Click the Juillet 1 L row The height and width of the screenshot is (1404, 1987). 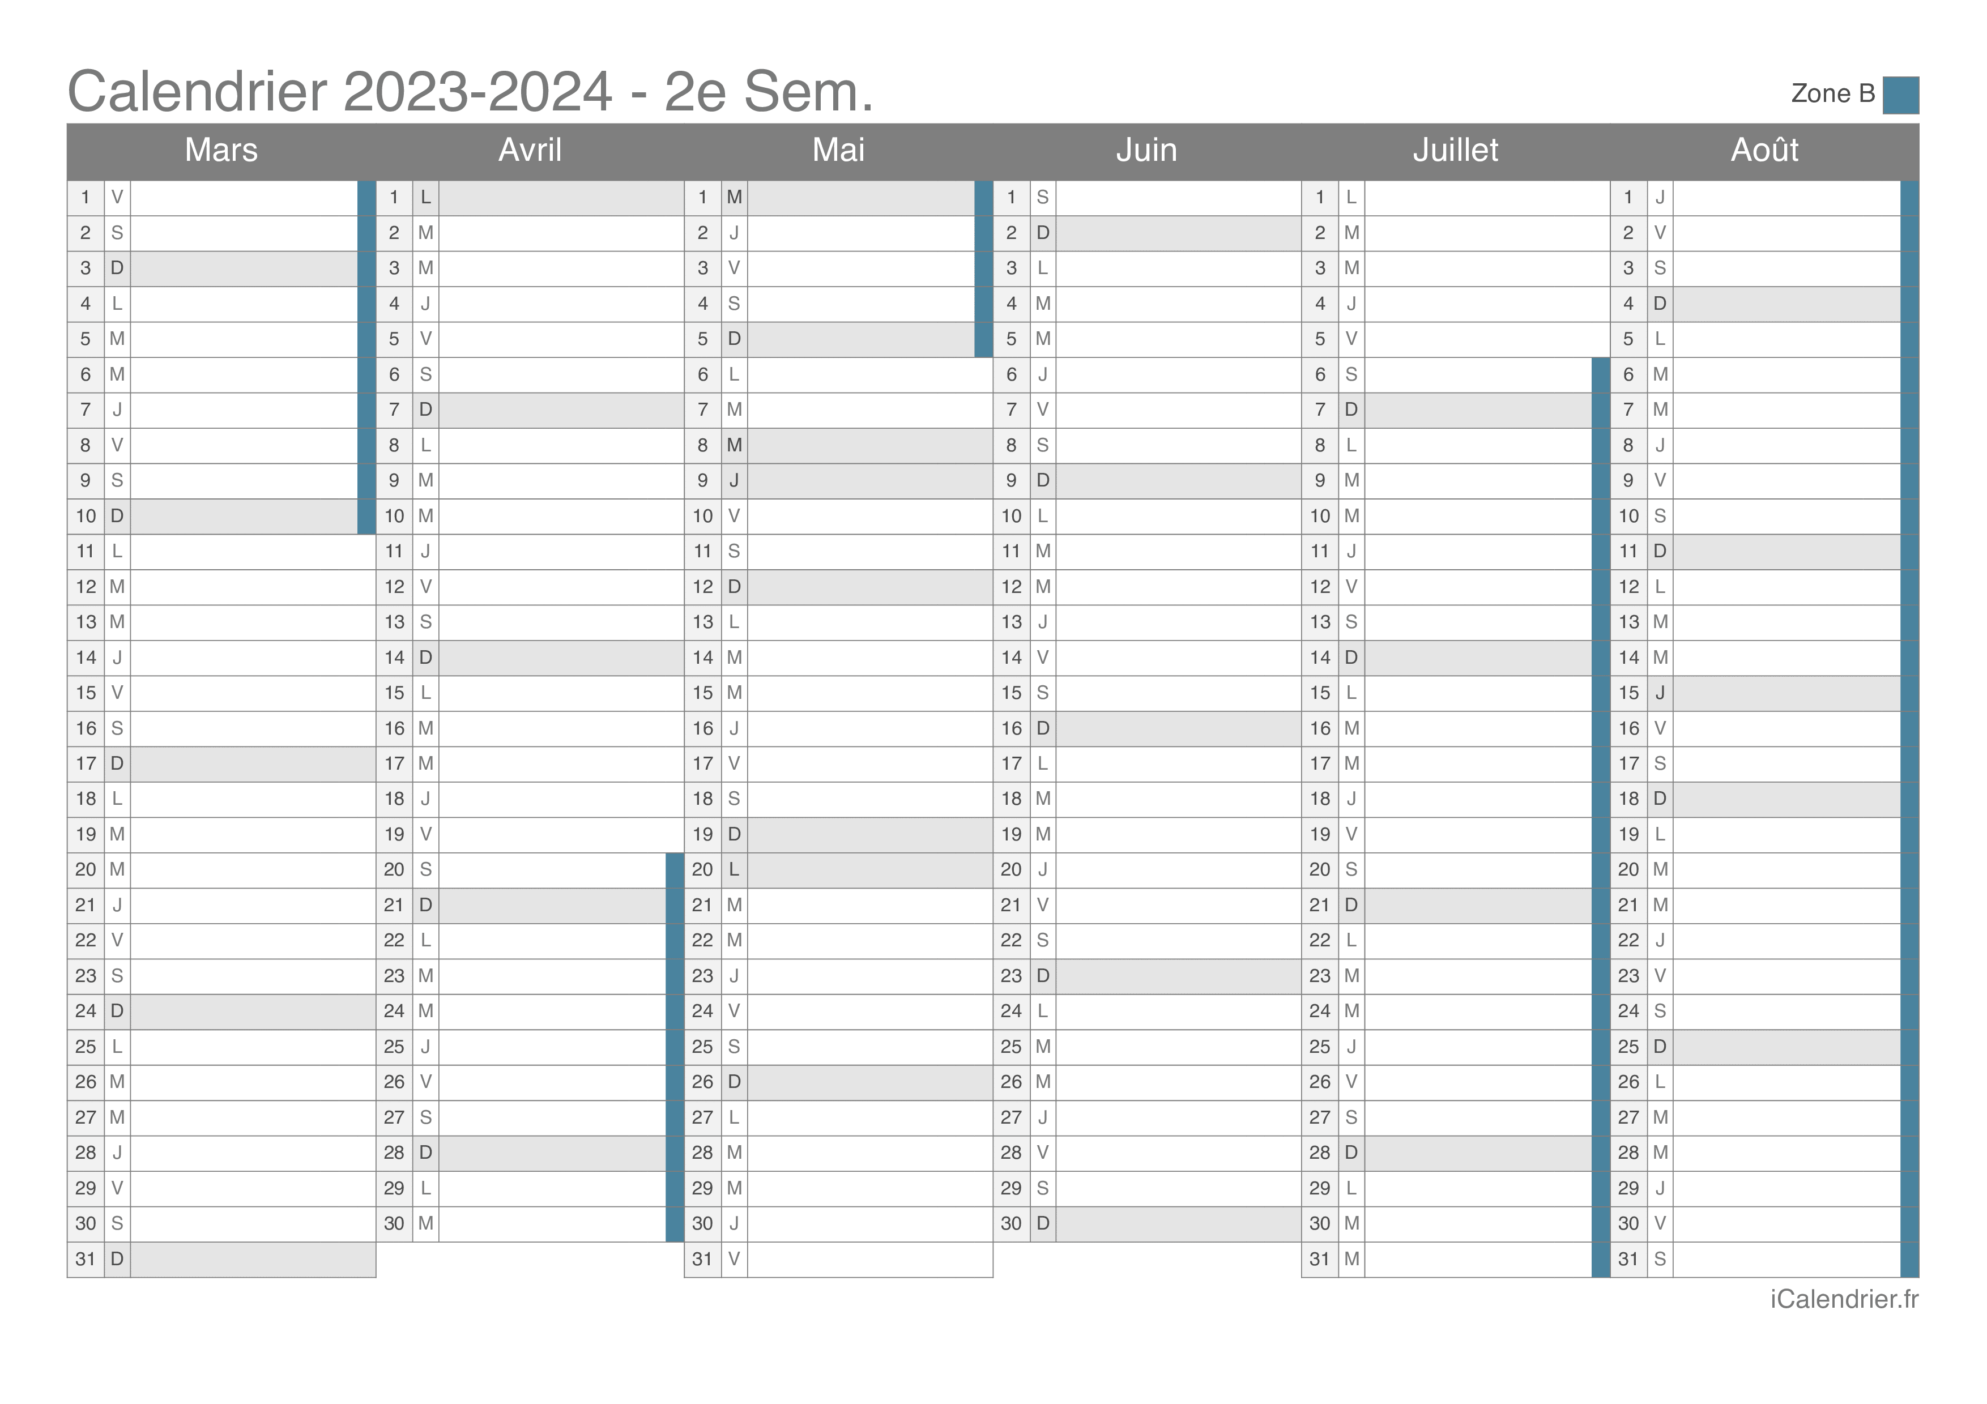point(1456,197)
